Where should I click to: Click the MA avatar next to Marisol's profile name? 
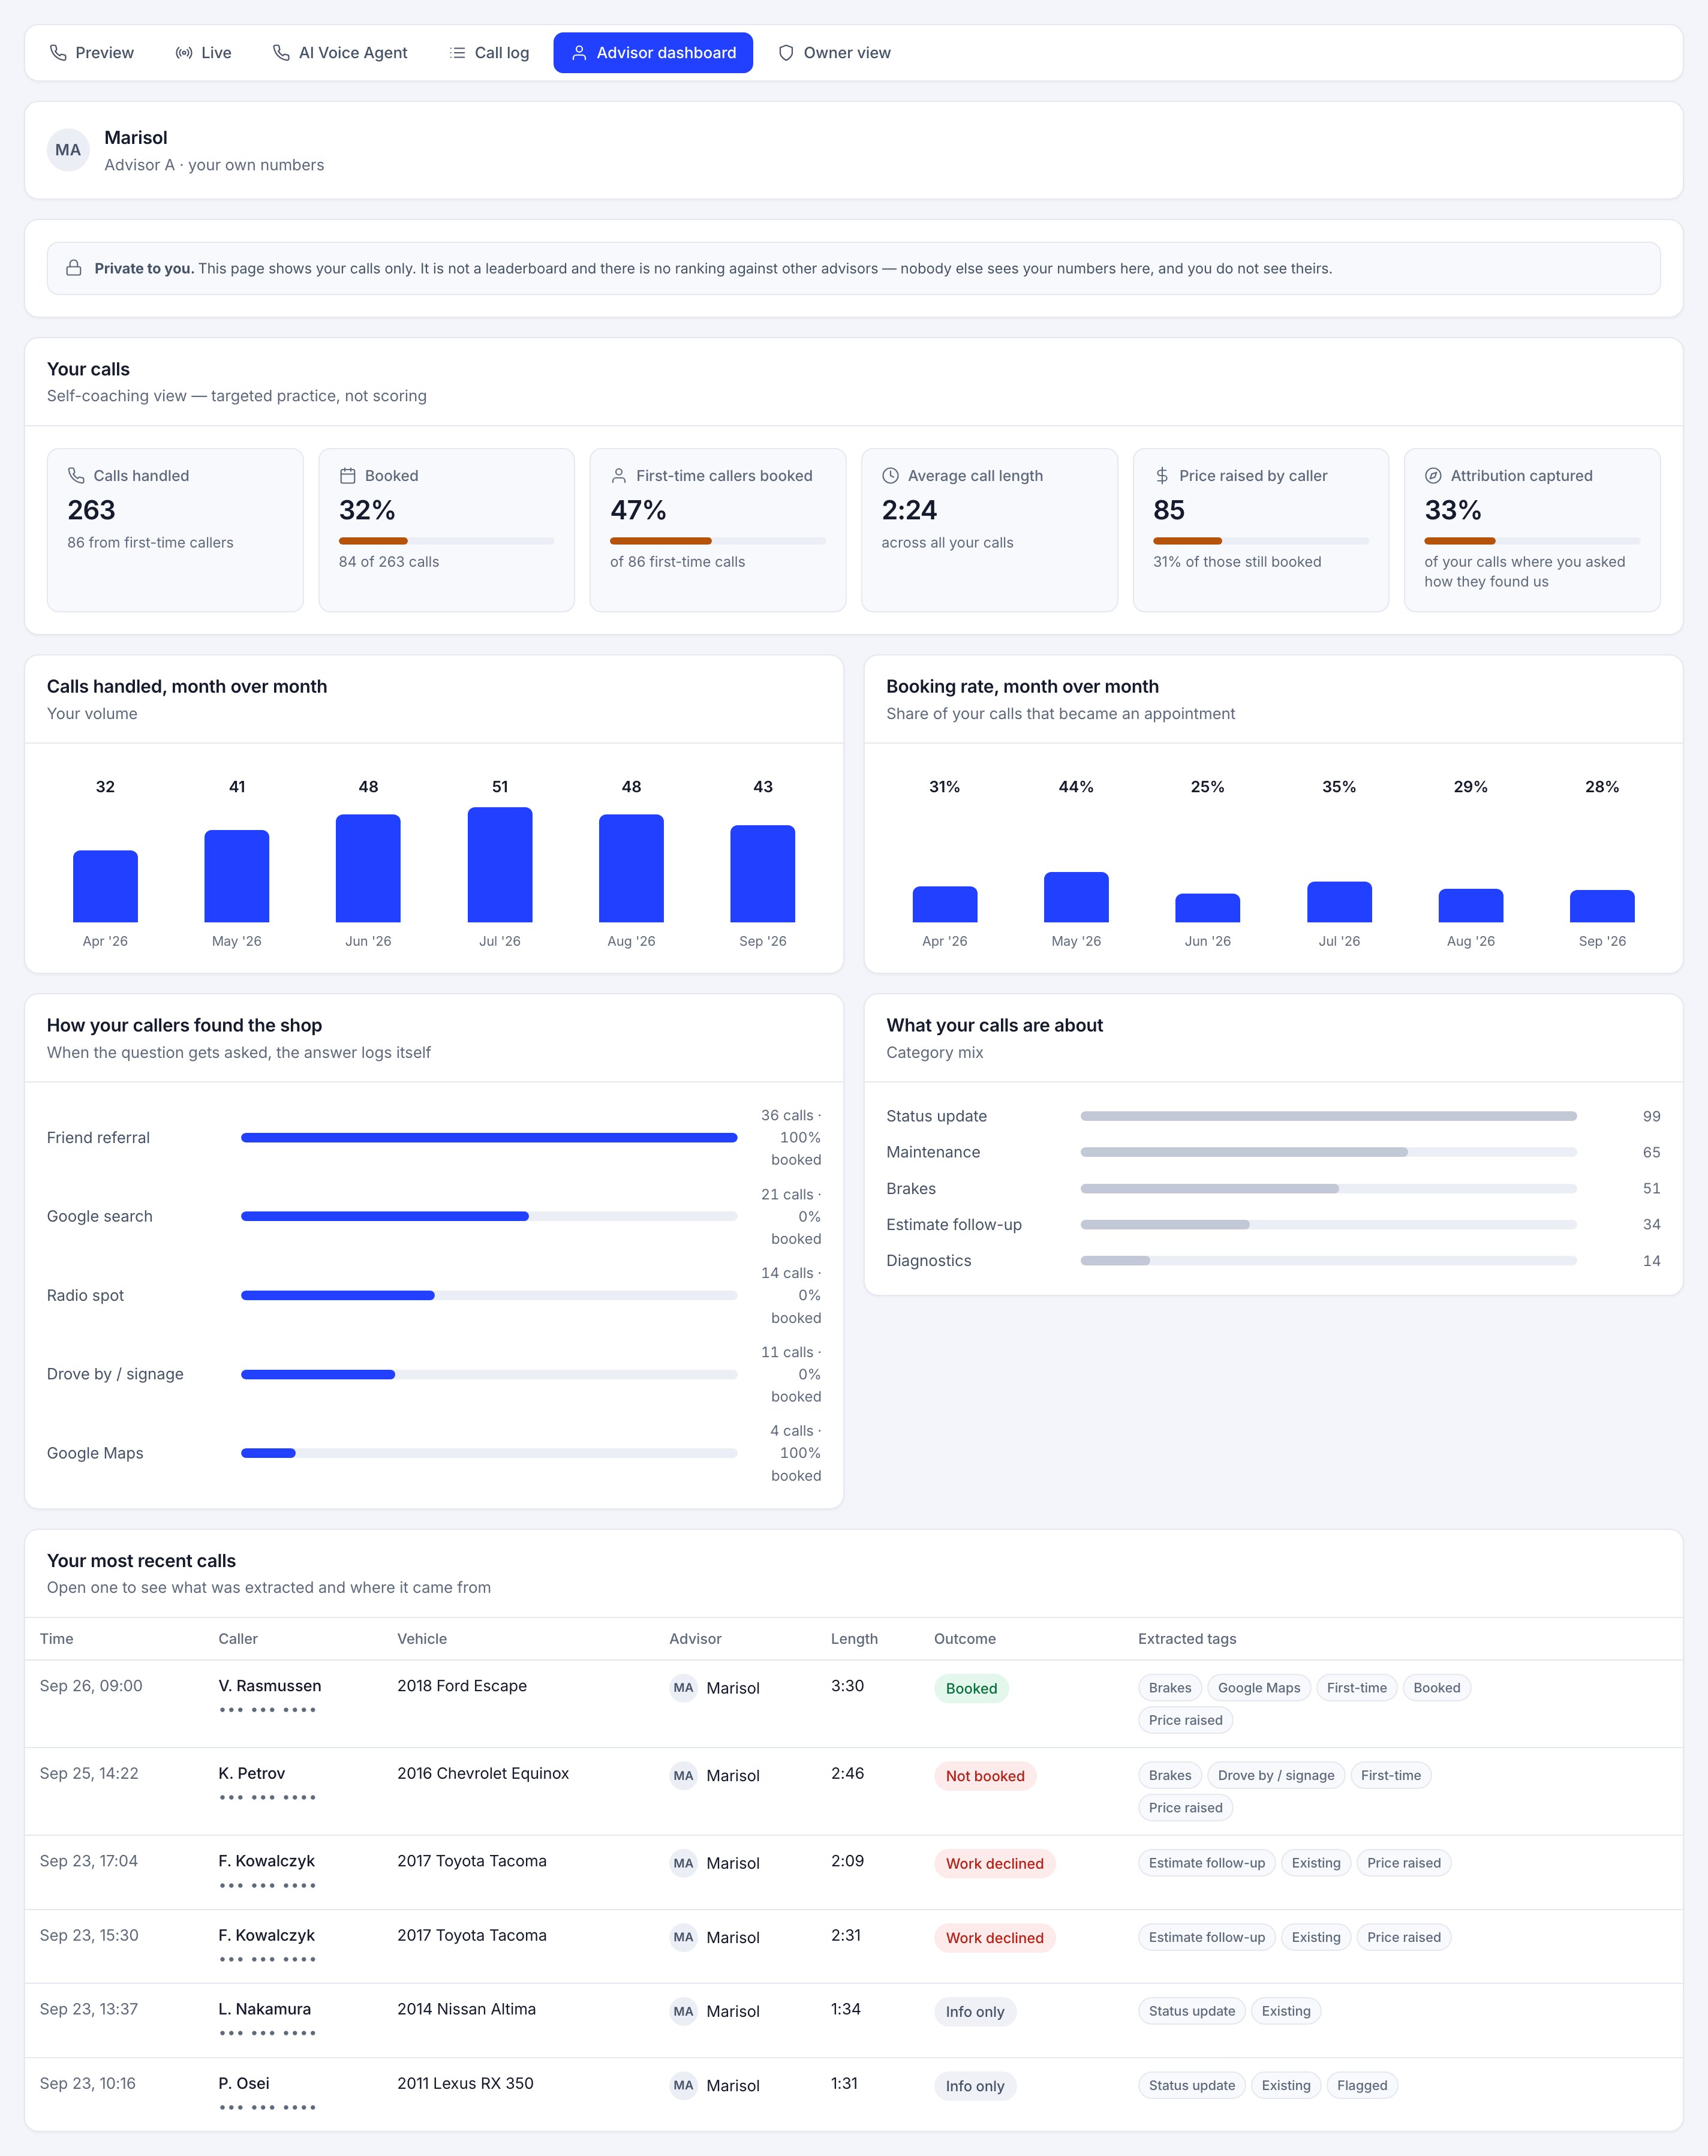click(x=68, y=150)
